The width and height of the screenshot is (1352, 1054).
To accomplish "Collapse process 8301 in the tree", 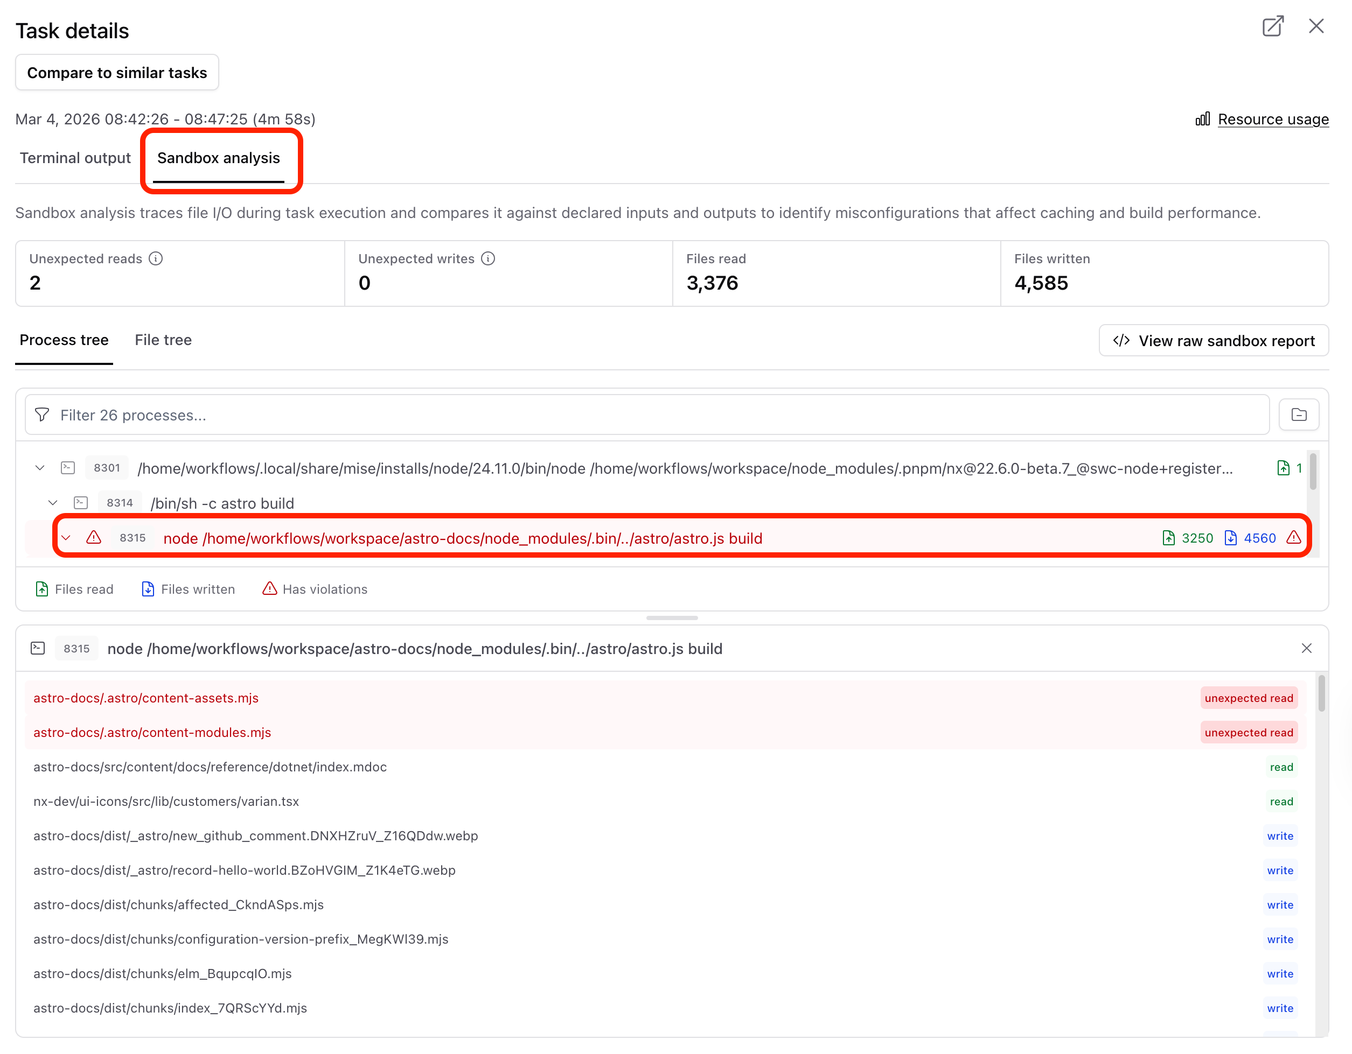I will pyautogui.click(x=40, y=468).
